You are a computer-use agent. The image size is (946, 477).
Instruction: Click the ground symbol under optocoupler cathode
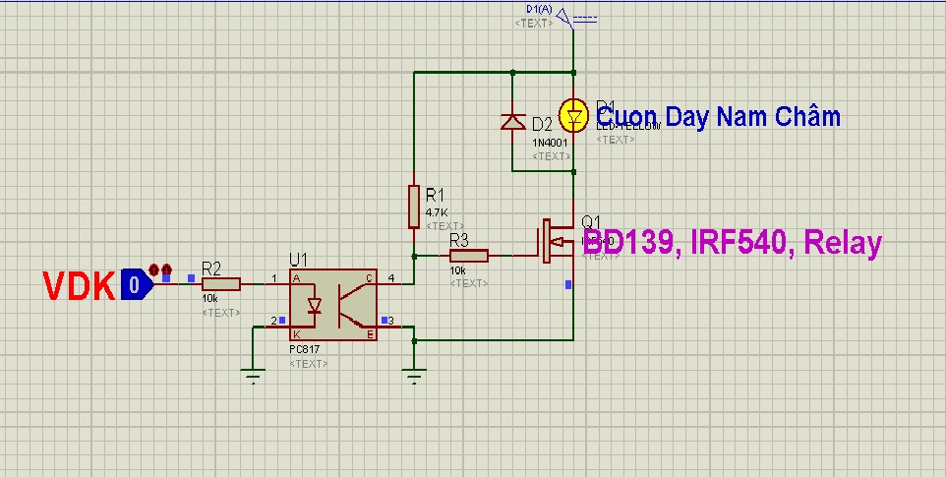(x=254, y=376)
